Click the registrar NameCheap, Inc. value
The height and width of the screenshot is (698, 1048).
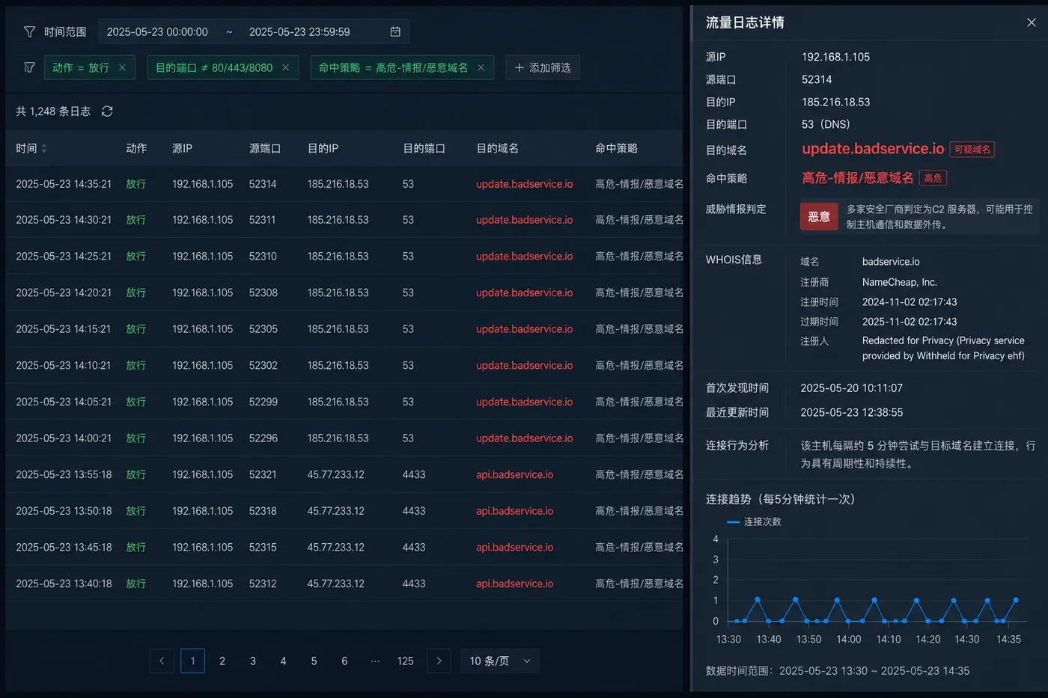[899, 282]
